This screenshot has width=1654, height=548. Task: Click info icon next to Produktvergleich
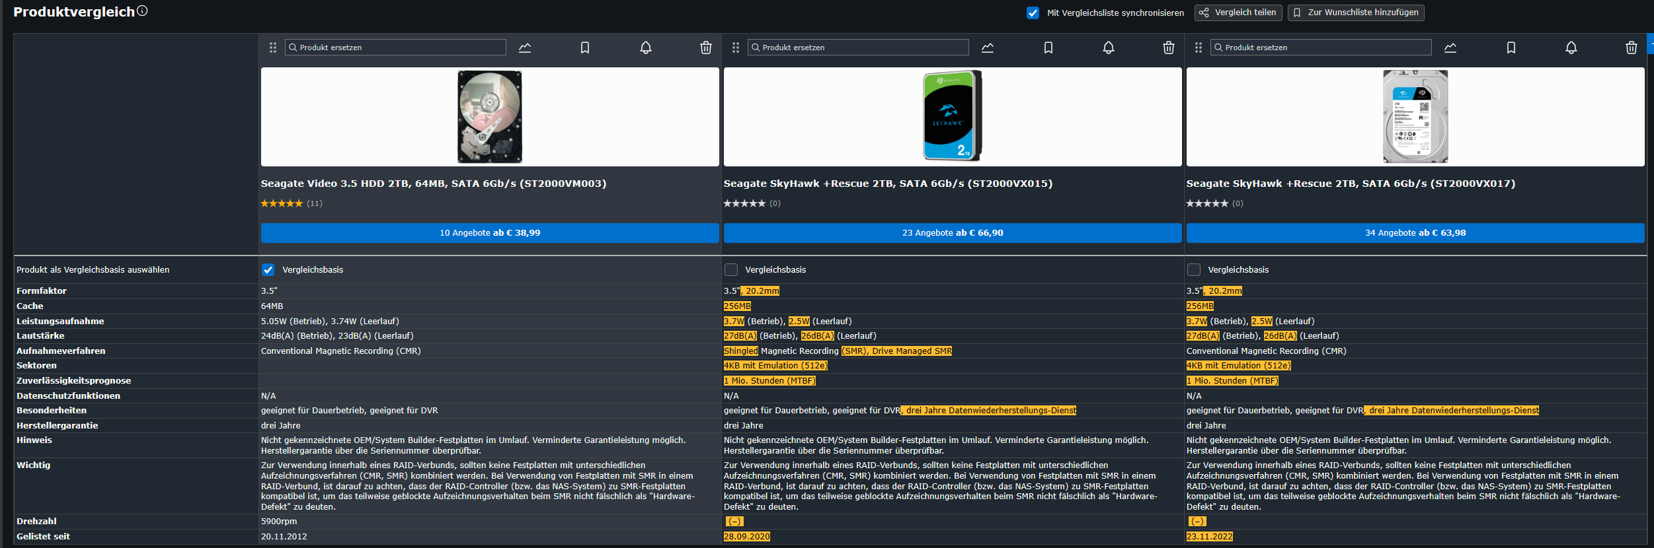pos(142,11)
